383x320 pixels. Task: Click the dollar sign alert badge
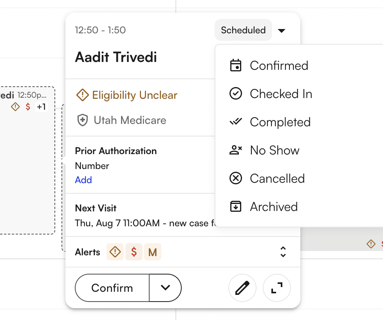[134, 252]
